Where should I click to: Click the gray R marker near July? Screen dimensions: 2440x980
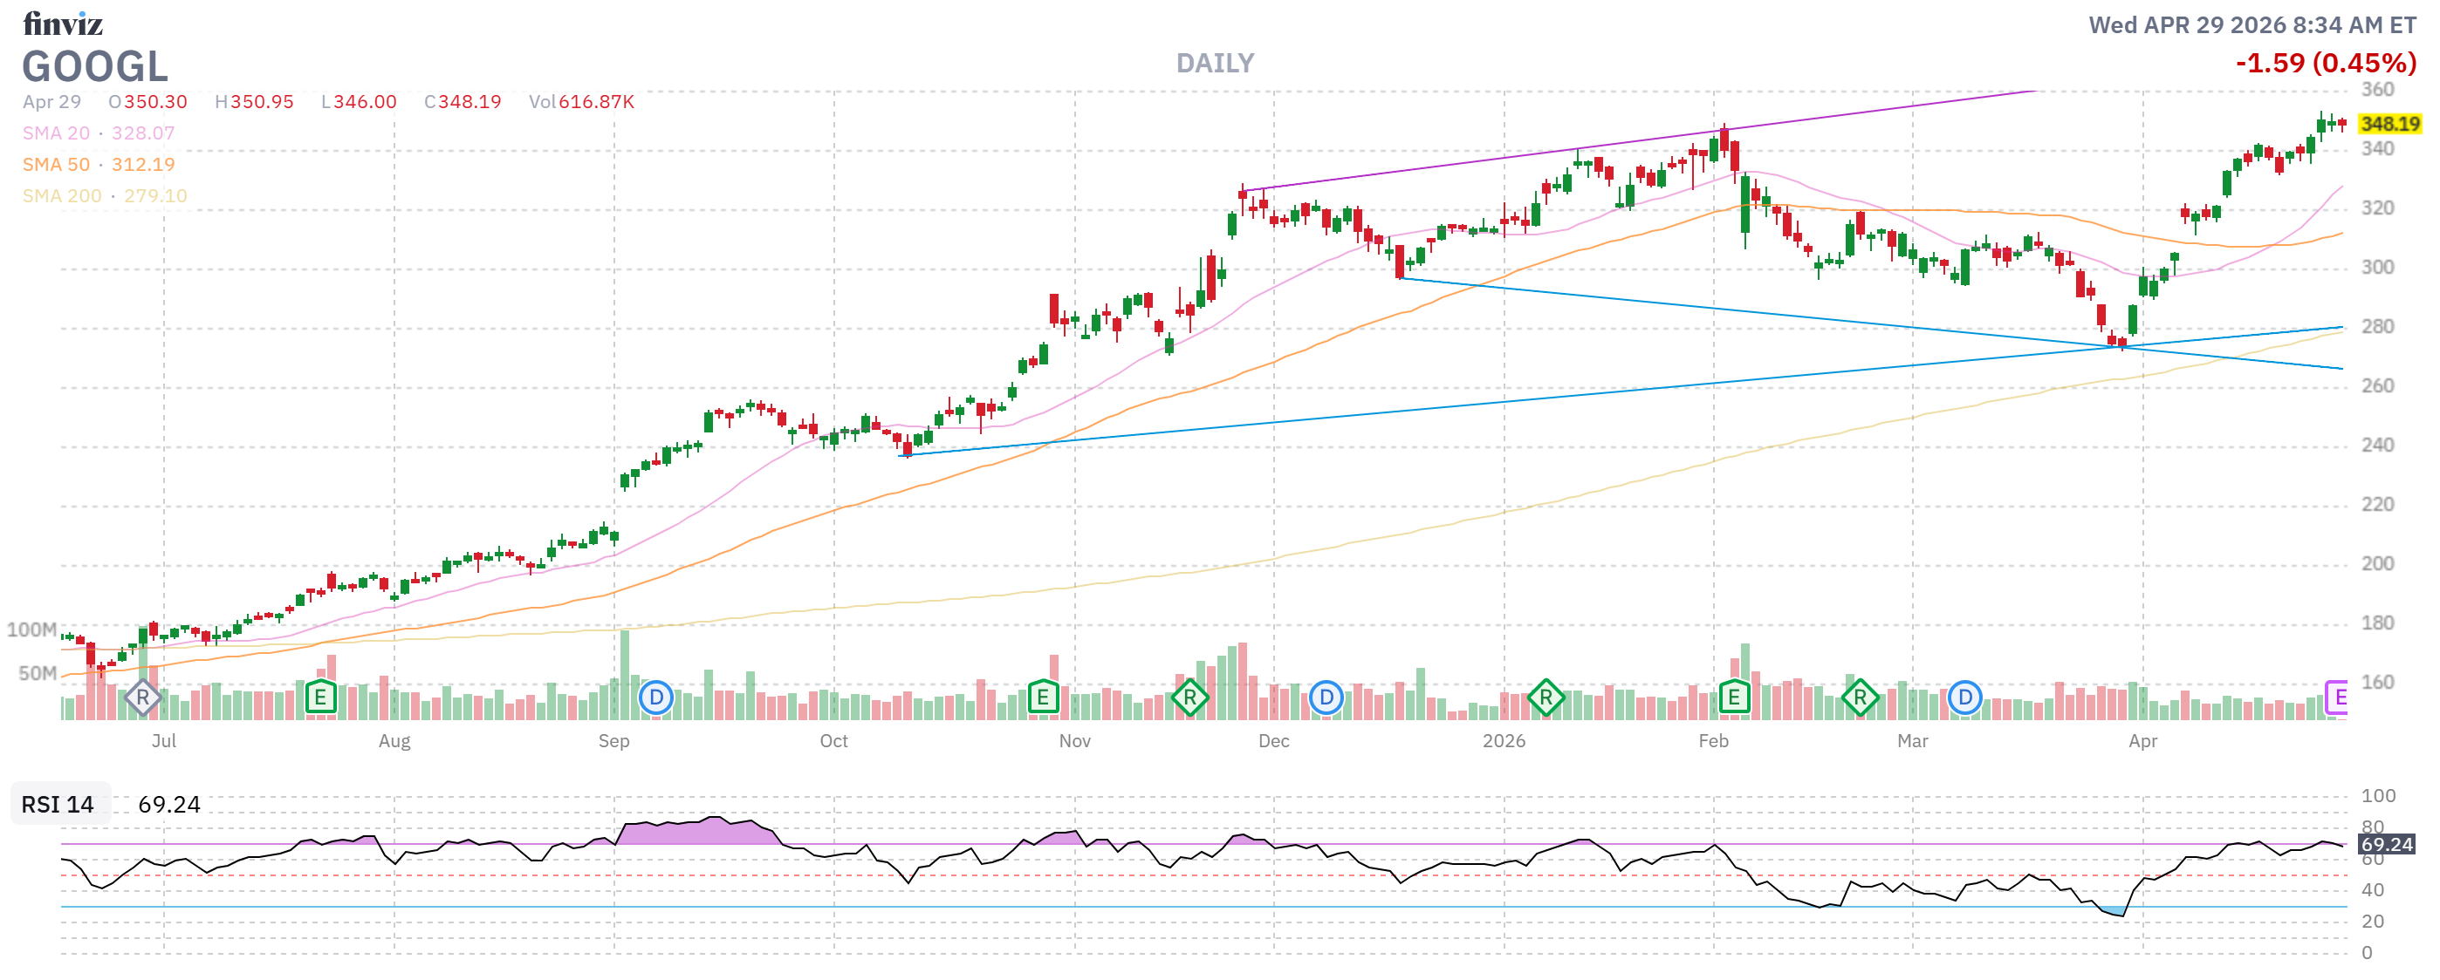click(142, 698)
